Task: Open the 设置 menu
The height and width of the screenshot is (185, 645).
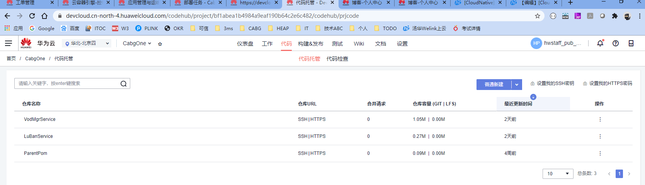Action: point(402,44)
